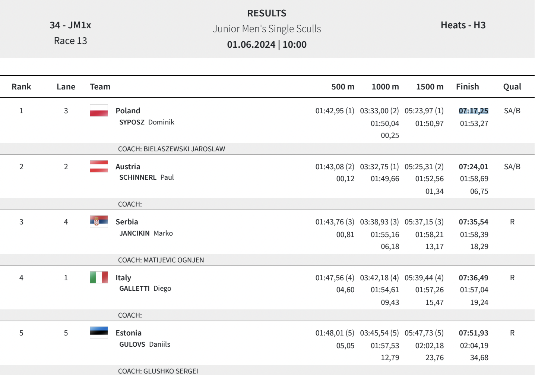
Task: Click the Serbia flag icon
Action: click(x=99, y=221)
